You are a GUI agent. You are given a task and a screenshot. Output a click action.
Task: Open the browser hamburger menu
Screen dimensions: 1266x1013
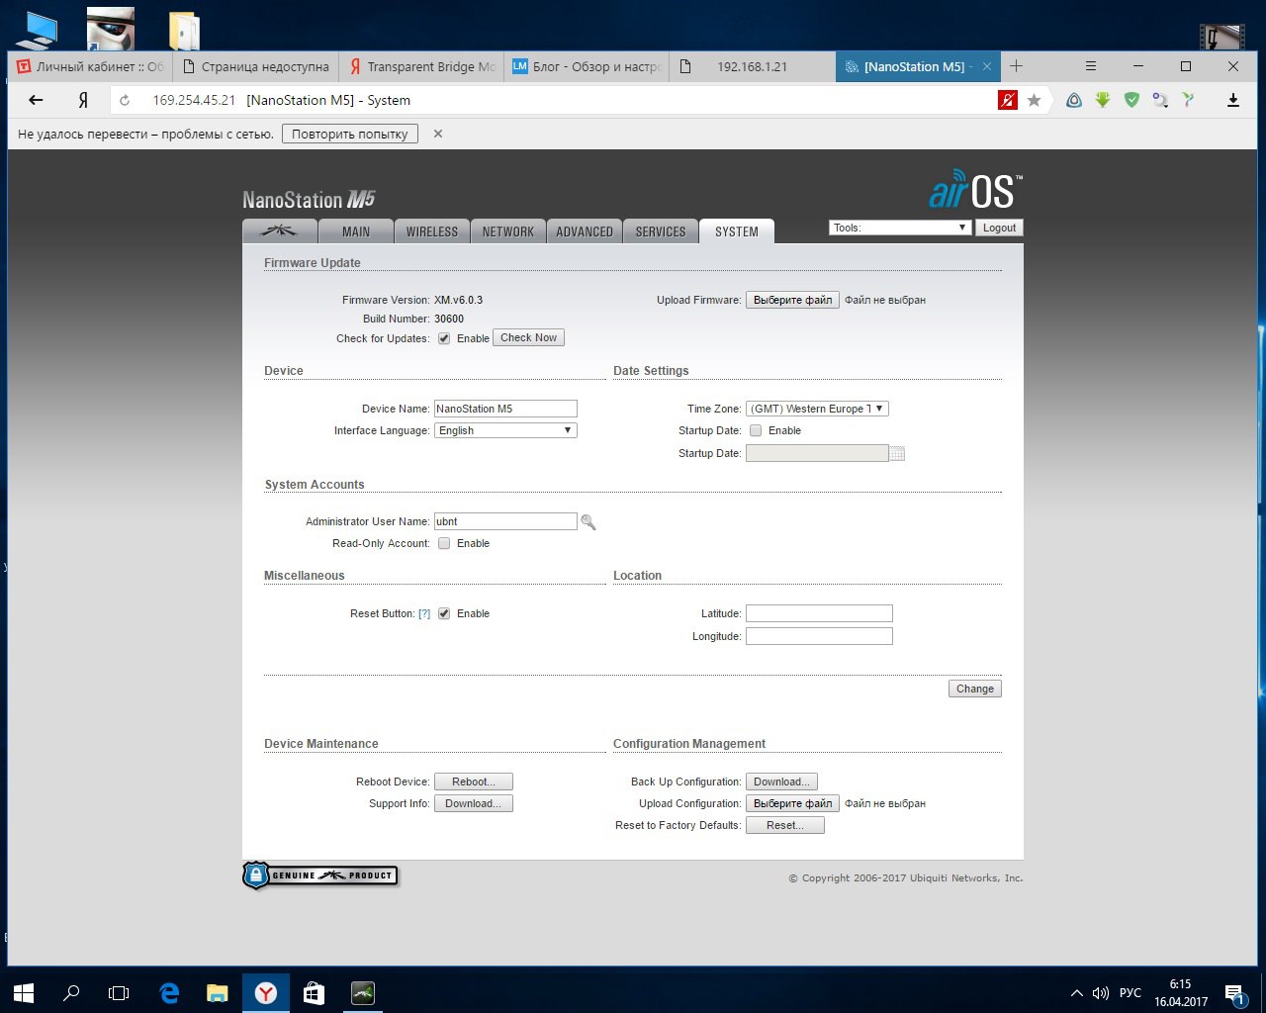point(1091,66)
